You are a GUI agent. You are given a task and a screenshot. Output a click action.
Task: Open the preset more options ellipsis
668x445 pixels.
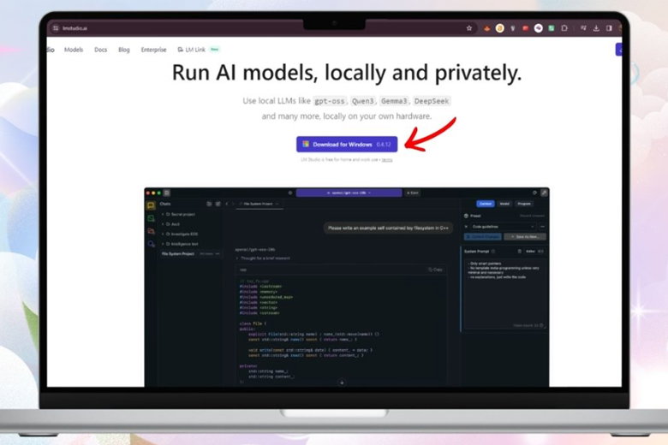[x=542, y=227]
